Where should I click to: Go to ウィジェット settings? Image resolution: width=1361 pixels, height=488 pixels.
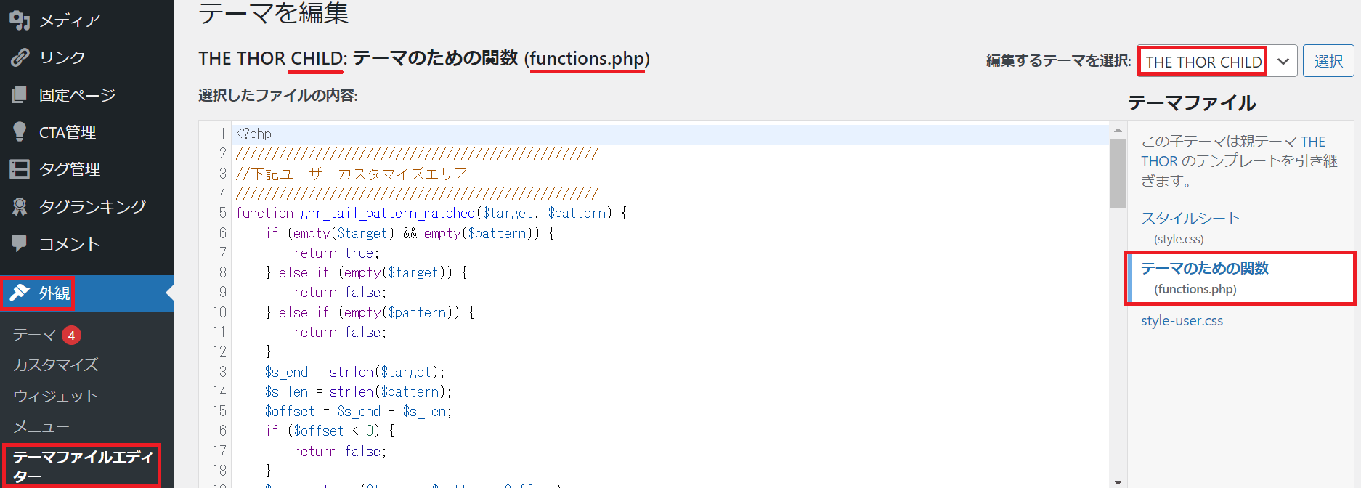(56, 396)
